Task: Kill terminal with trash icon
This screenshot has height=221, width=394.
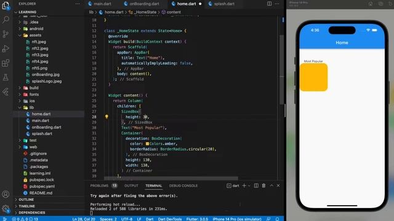Action: click(263, 185)
